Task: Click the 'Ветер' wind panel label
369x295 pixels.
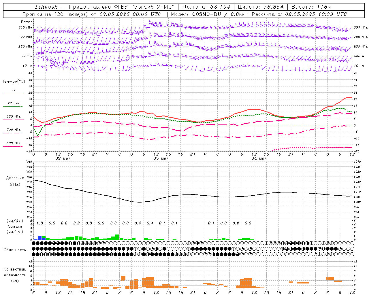Action: pos(27,22)
